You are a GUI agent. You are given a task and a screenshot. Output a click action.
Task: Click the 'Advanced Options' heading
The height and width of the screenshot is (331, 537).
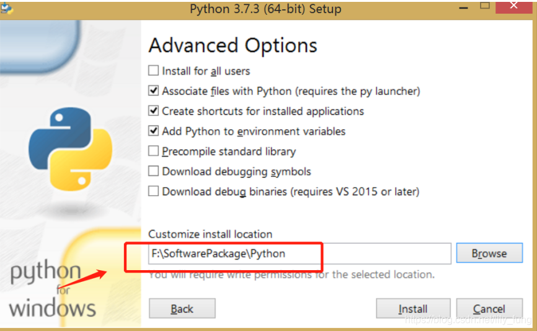233,45
